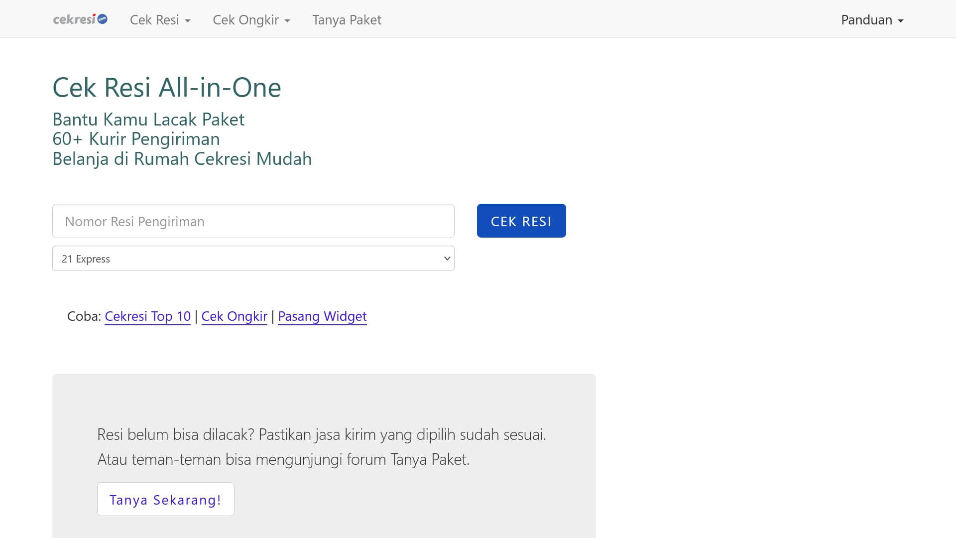Click the Cek Resi All-in-One heading
The width and height of the screenshot is (956, 538).
(x=166, y=87)
